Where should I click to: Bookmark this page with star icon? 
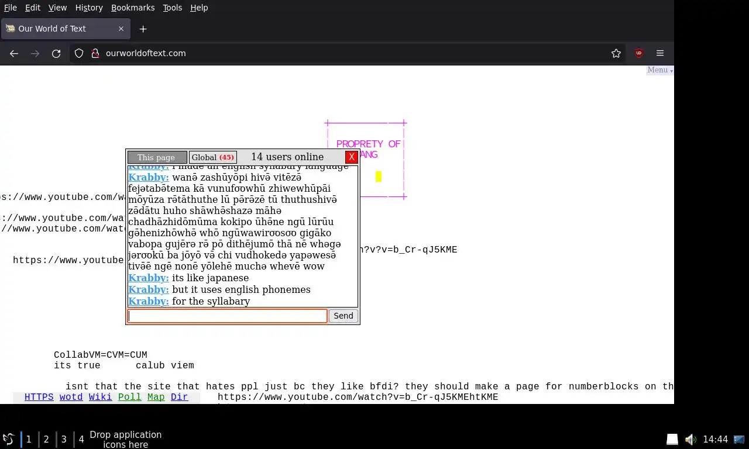[616, 53]
